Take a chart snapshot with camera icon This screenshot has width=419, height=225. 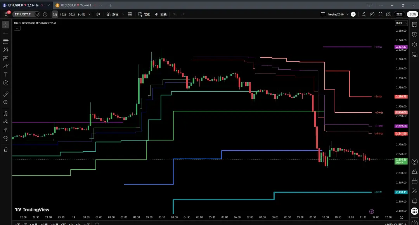point(389,14)
